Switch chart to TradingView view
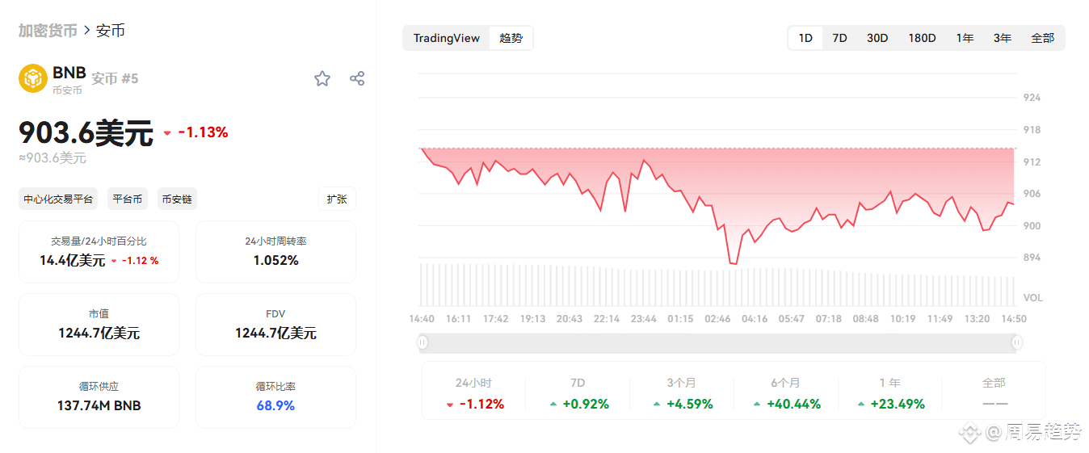Viewport: 1089px width, 453px height. (x=446, y=38)
